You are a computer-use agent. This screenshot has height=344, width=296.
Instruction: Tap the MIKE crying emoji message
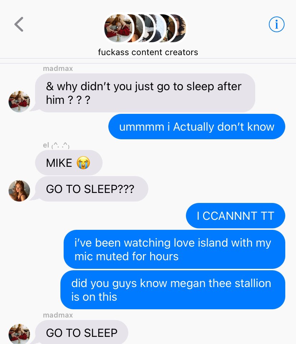[x=69, y=163]
